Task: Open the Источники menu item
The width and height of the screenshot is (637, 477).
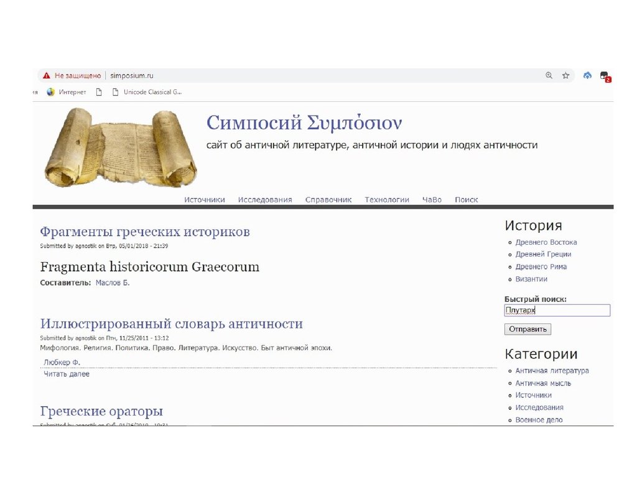Action: pos(204,199)
